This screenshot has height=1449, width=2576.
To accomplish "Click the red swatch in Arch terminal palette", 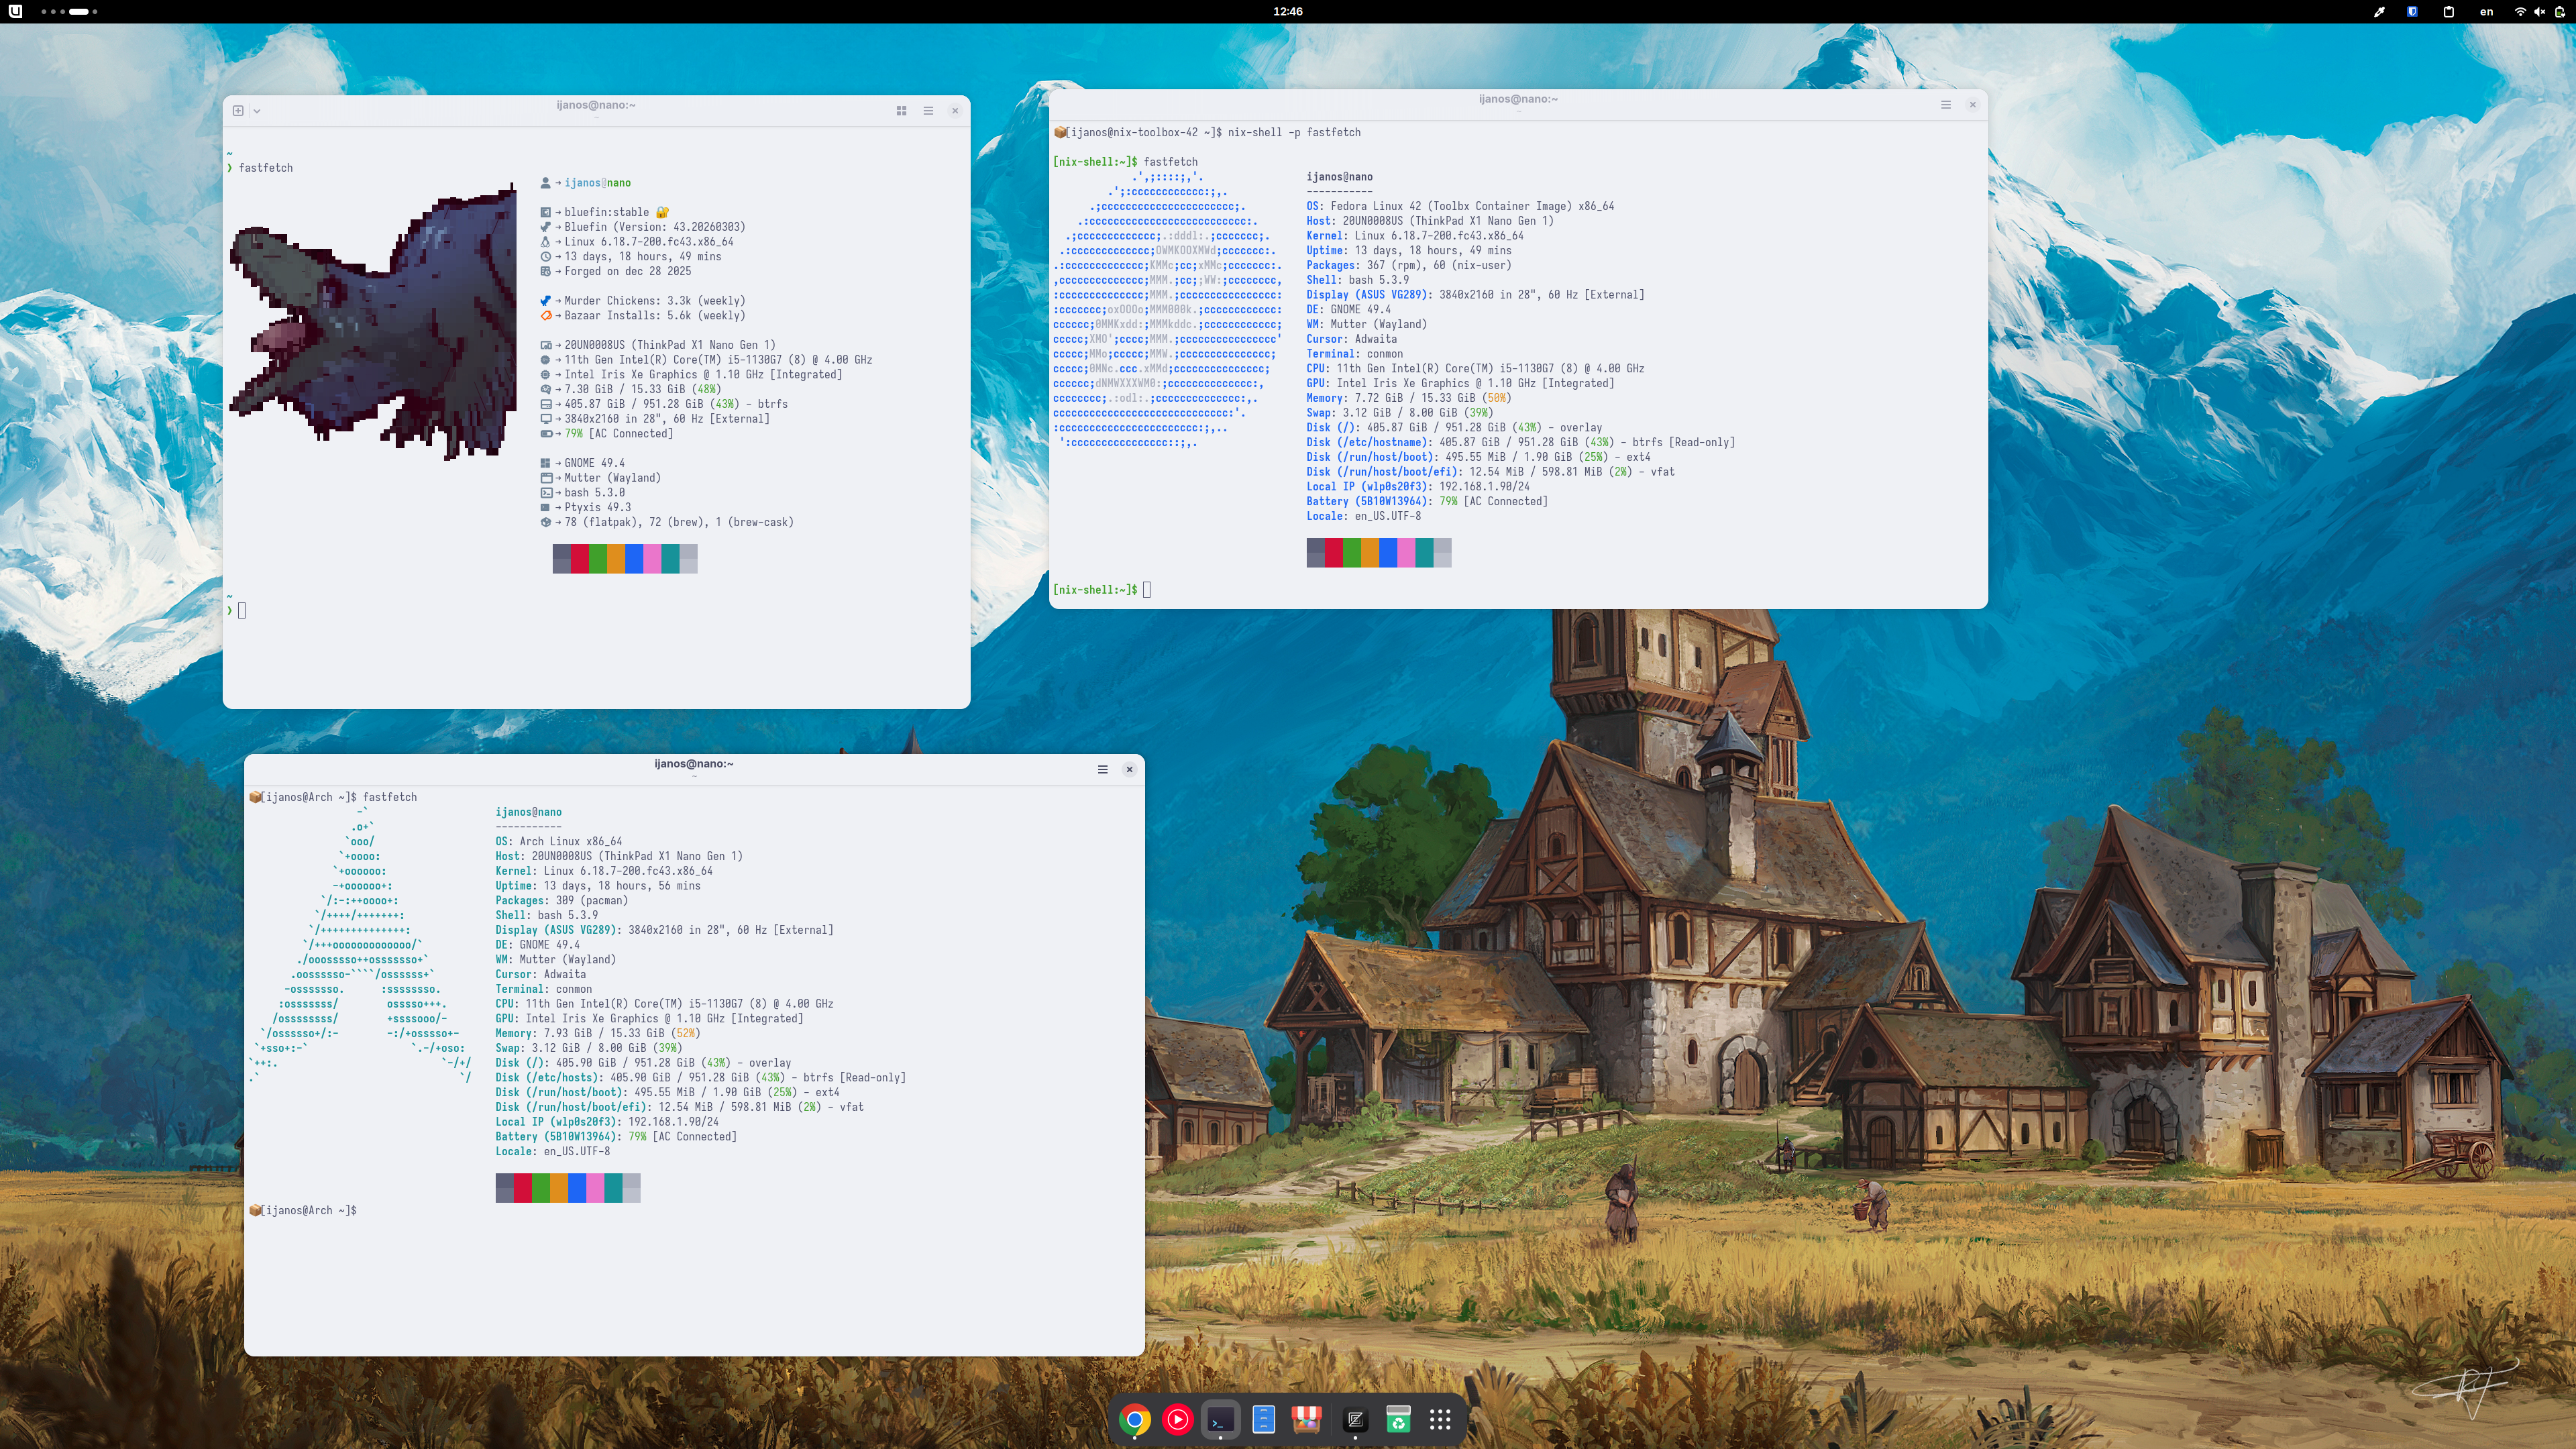I will pos(522,1188).
